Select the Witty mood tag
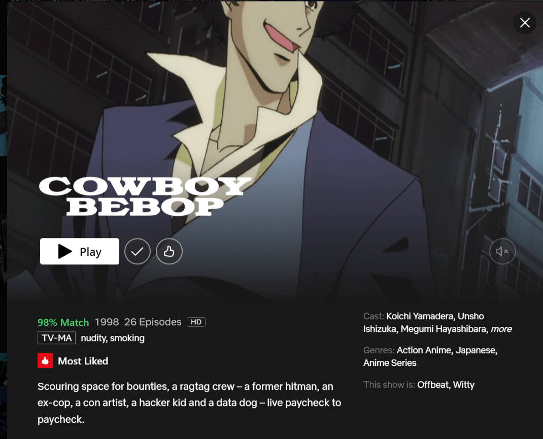 click(x=464, y=385)
